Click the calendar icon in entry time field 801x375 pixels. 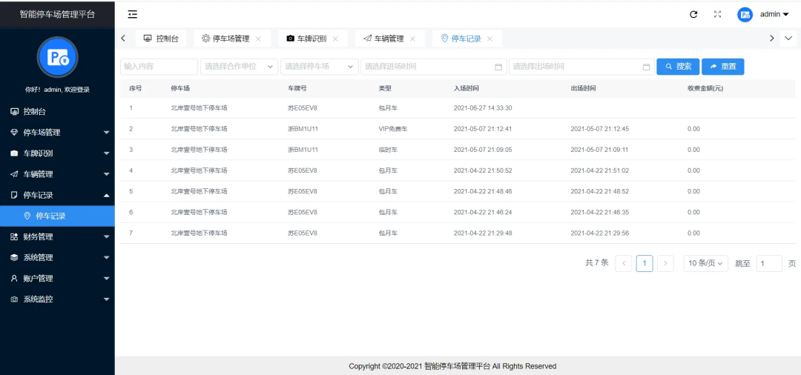(x=498, y=67)
